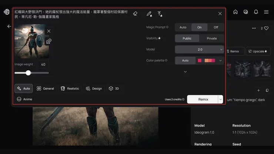Click the describe image icon
The height and width of the screenshot is (154, 274).
point(49,41)
